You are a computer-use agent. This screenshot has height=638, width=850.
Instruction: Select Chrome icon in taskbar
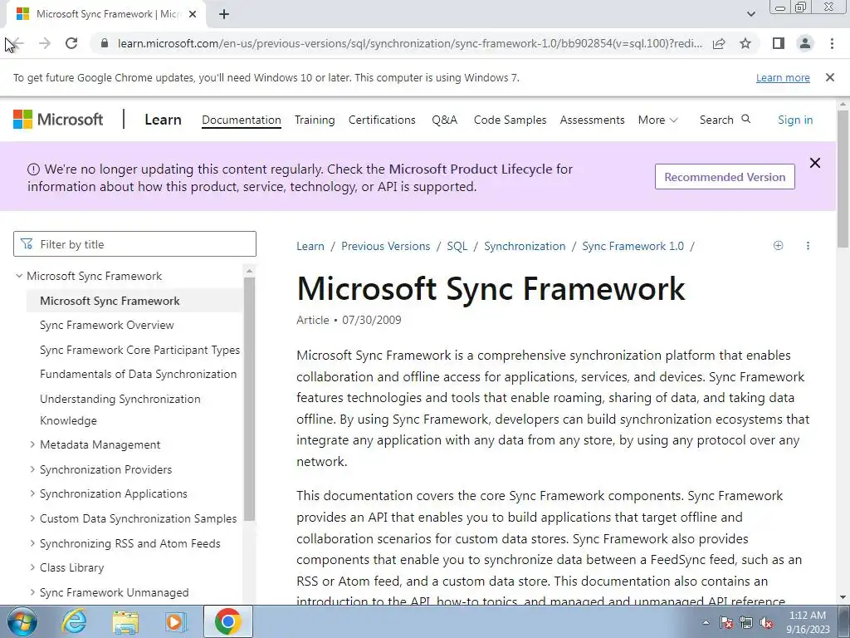pyautogui.click(x=227, y=621)
